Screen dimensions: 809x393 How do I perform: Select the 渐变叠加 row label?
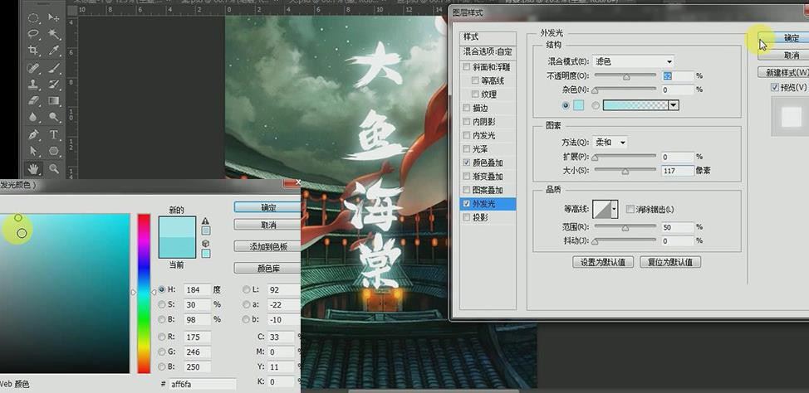(488, 177)
